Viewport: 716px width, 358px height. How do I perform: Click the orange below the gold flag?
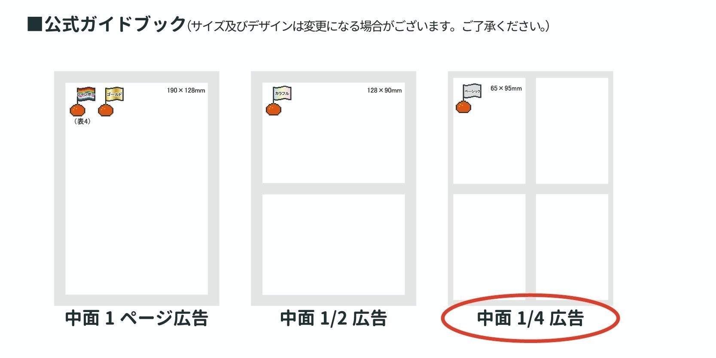106,110
